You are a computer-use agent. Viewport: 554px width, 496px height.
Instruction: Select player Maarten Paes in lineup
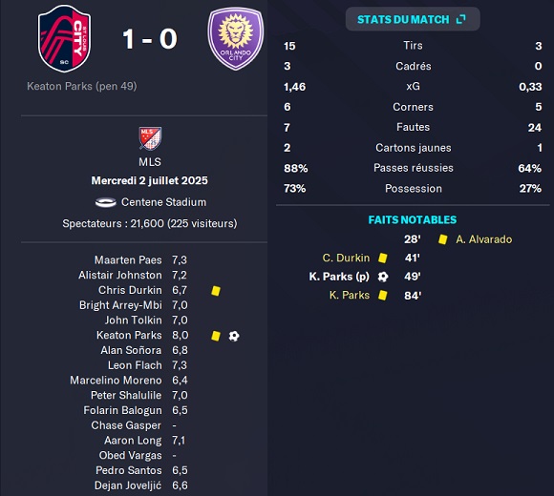pos(128,260)
